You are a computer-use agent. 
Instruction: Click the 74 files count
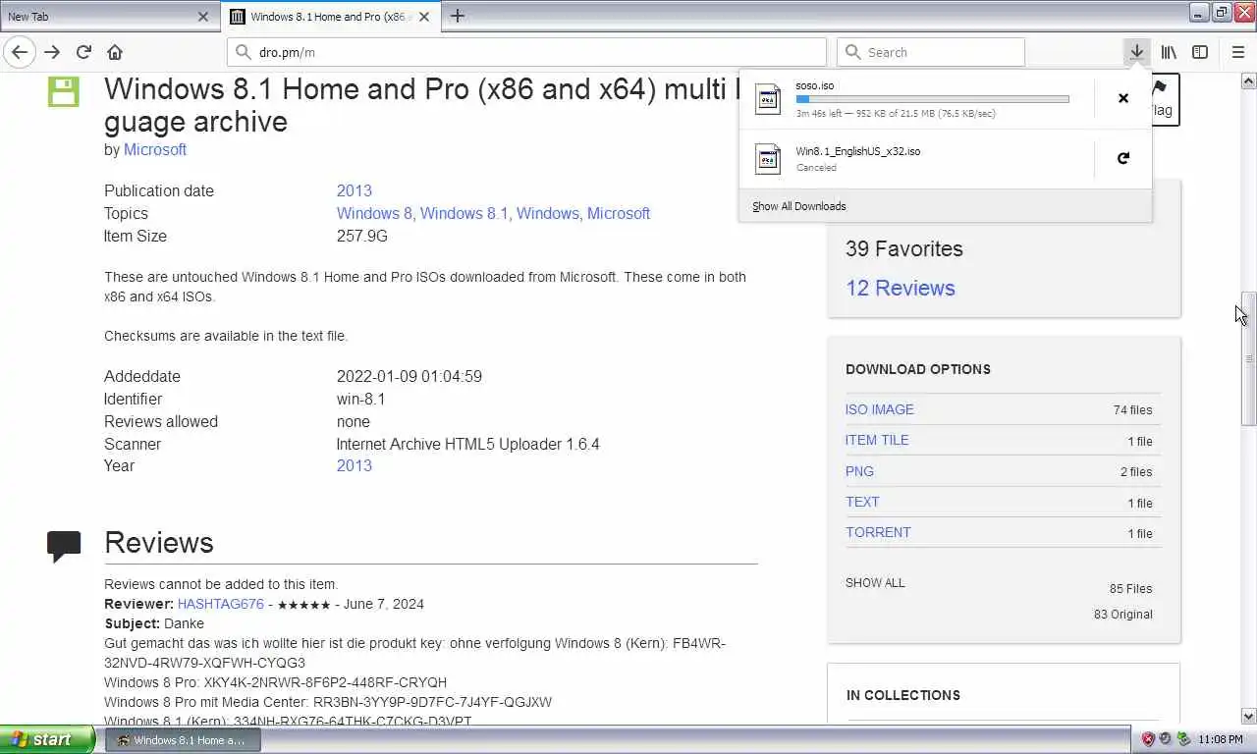[1133, 410]
